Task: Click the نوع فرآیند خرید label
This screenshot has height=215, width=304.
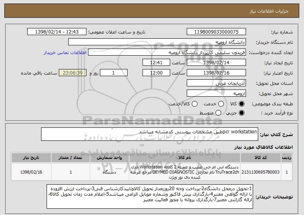Action: pyautogui.click(x=277, y=113)
